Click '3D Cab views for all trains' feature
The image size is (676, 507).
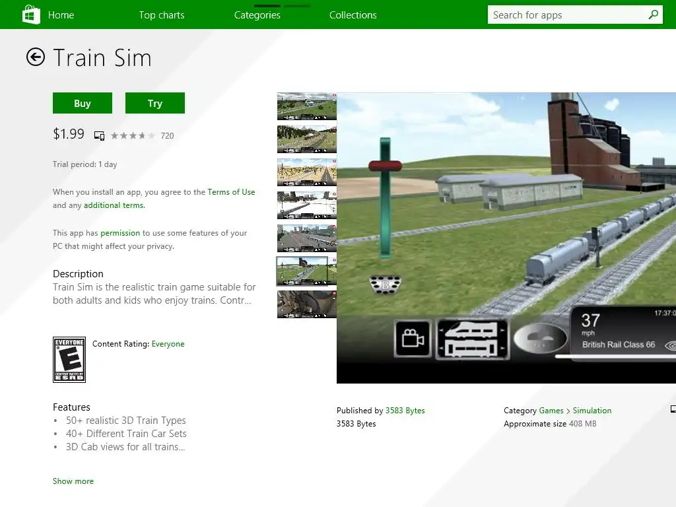[125, 447]
